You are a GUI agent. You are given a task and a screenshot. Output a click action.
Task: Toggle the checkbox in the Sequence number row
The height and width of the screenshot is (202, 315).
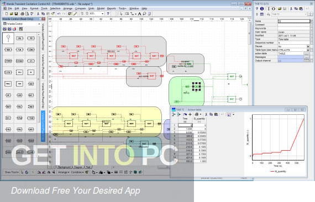click(312, 42)
